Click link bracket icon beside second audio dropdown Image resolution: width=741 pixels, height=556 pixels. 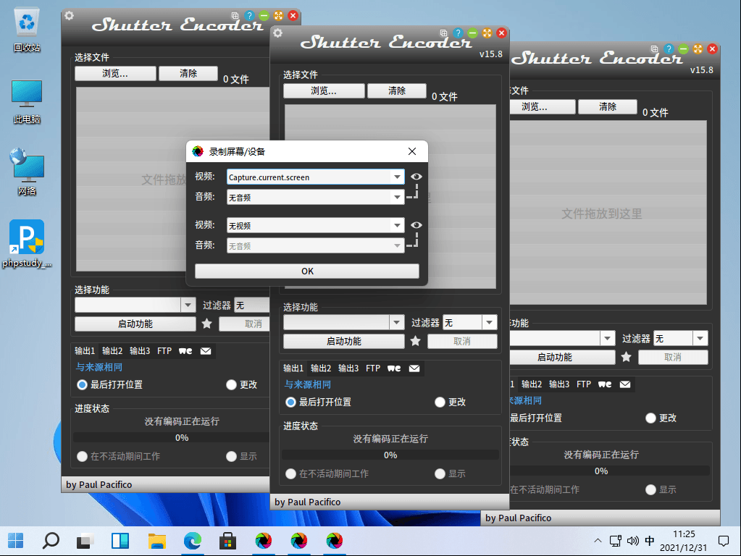click(413, 240)
